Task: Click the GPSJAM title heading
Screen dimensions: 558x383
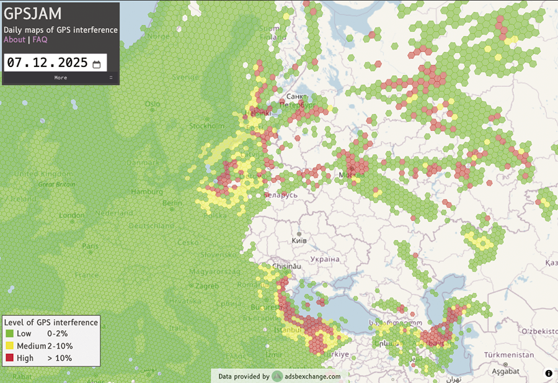Action: click(33, 14)
